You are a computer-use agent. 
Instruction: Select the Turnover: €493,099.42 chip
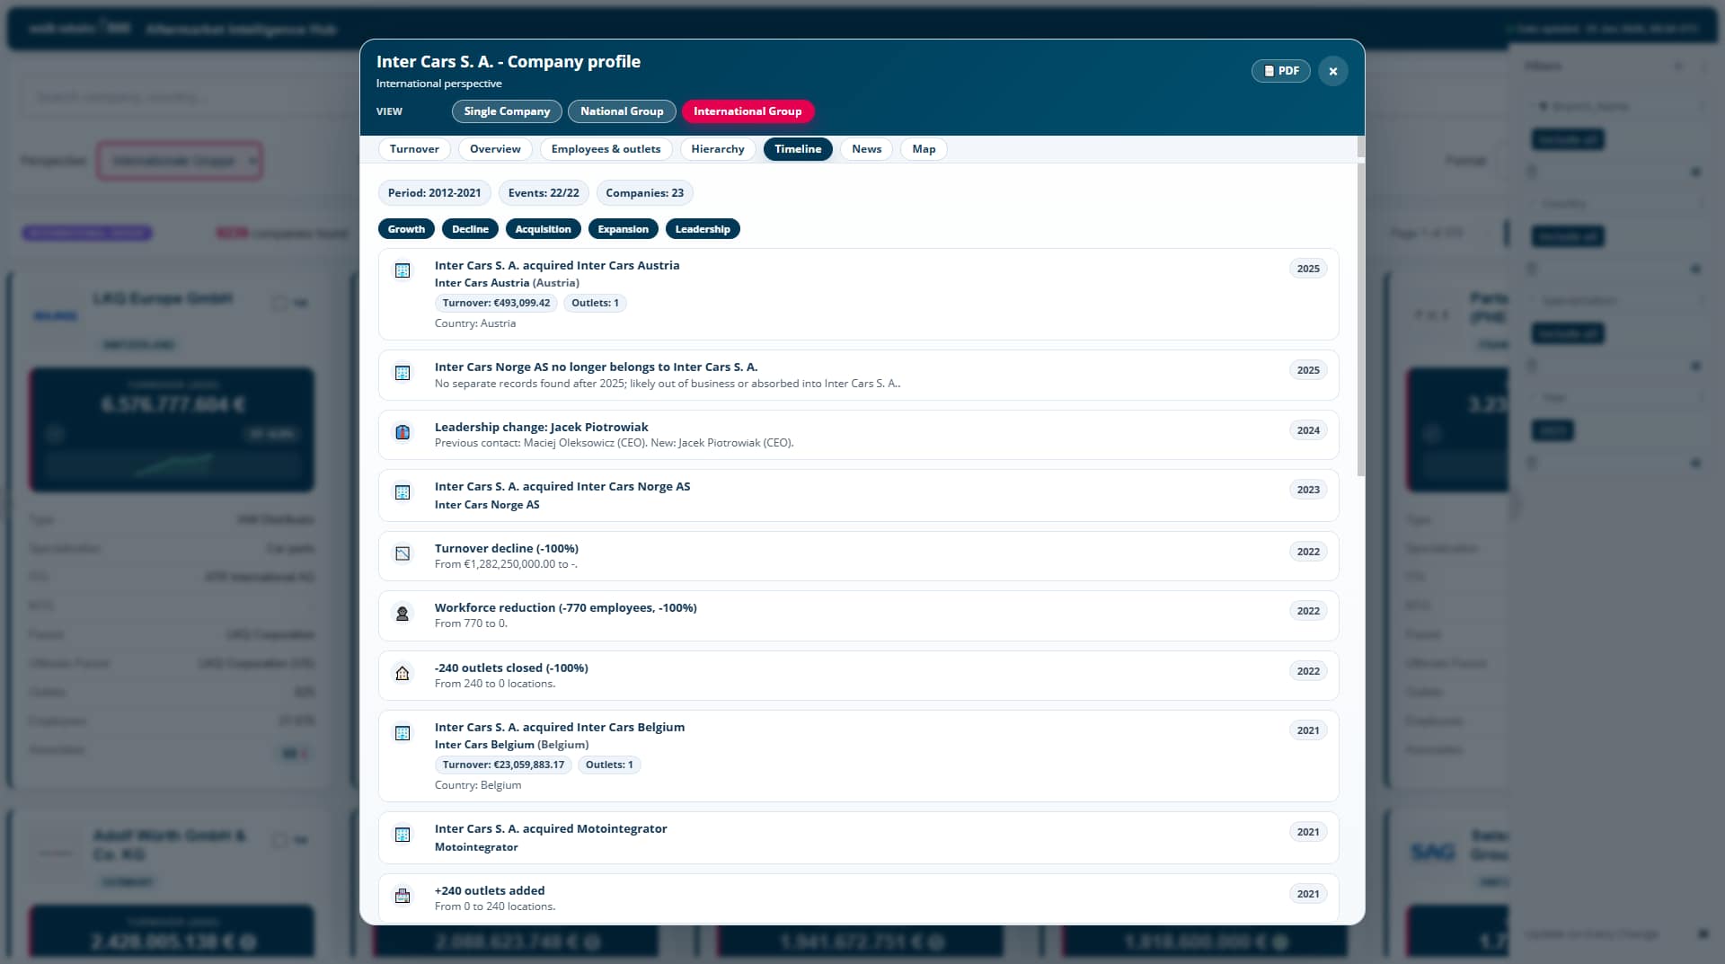click(x=496, y=303)
